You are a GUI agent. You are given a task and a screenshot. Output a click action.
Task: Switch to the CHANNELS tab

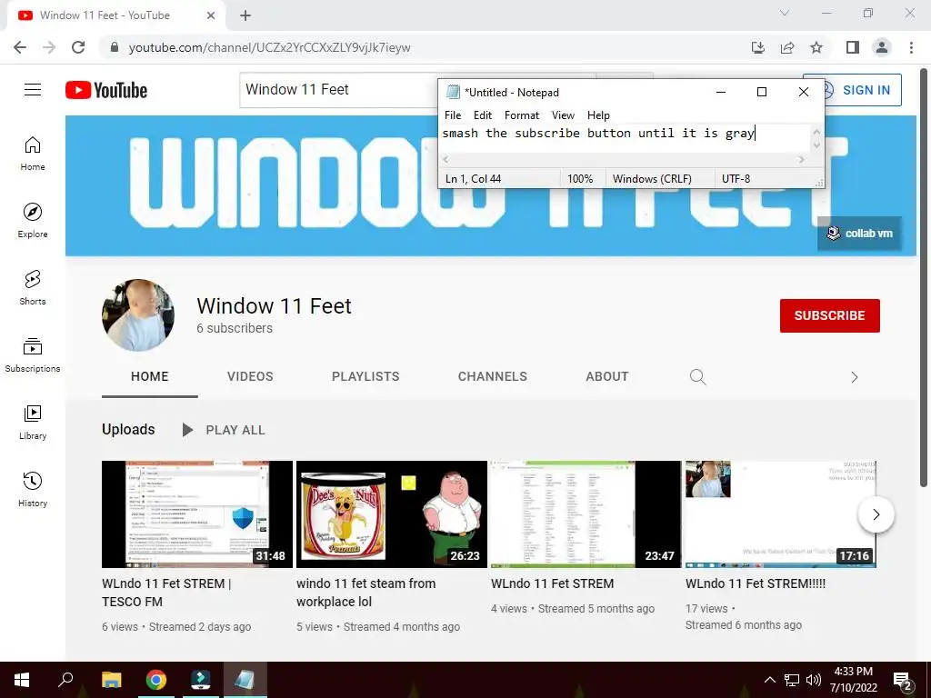click(492, 376)
